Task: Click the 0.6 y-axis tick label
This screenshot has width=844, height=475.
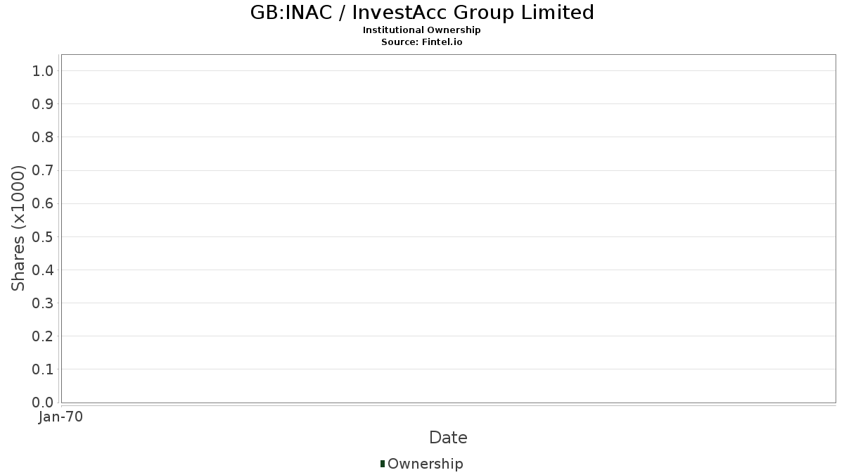Action: (42, 203)
